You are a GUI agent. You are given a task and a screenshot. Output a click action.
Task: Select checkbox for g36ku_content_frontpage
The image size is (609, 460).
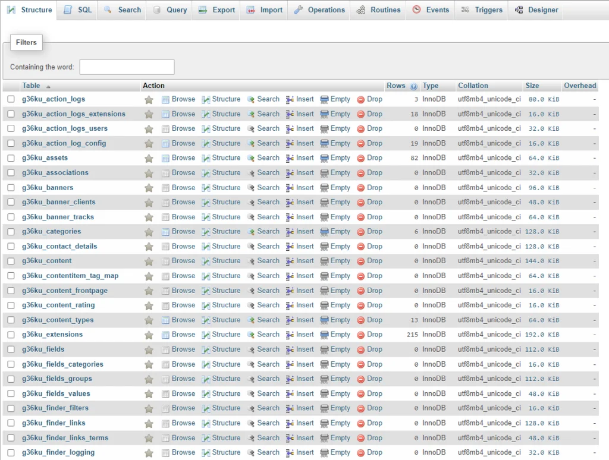pos(11,291)
